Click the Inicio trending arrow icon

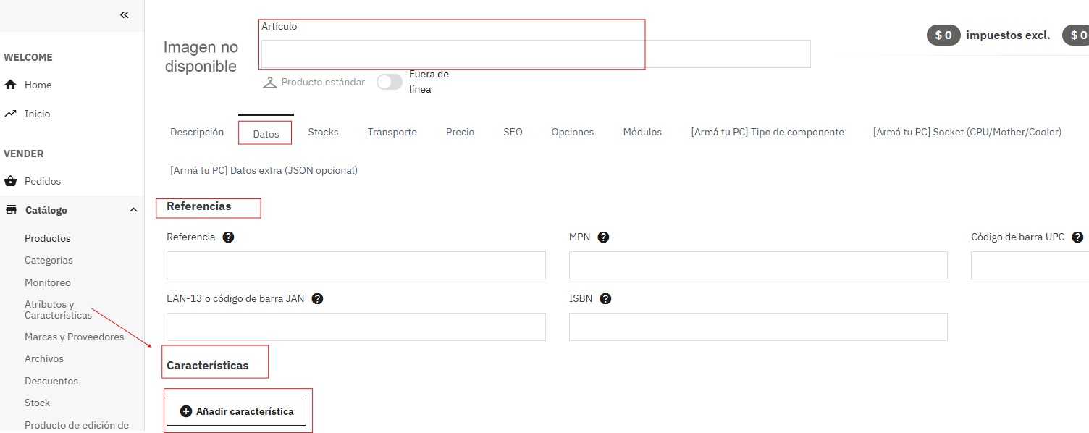[10, 114]
